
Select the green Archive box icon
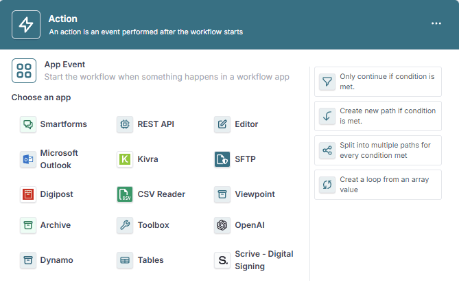click(x=28, y=225)
